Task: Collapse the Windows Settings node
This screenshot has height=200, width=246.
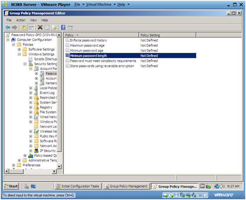Action: [x=19, y=54]
